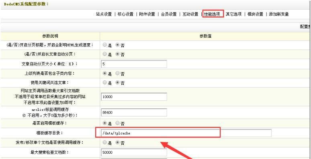
Task: Click the 是否启用模板缓存 label
Action: coord(49,123)
